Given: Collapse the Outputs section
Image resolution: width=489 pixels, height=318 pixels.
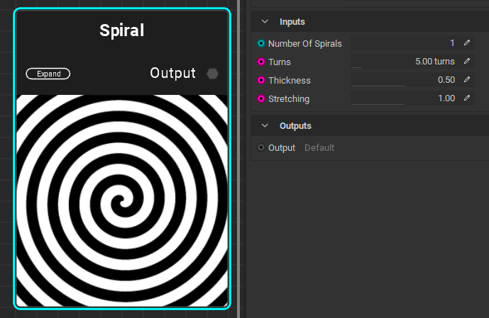Looking at the screenshot, I should pos(265,126).
